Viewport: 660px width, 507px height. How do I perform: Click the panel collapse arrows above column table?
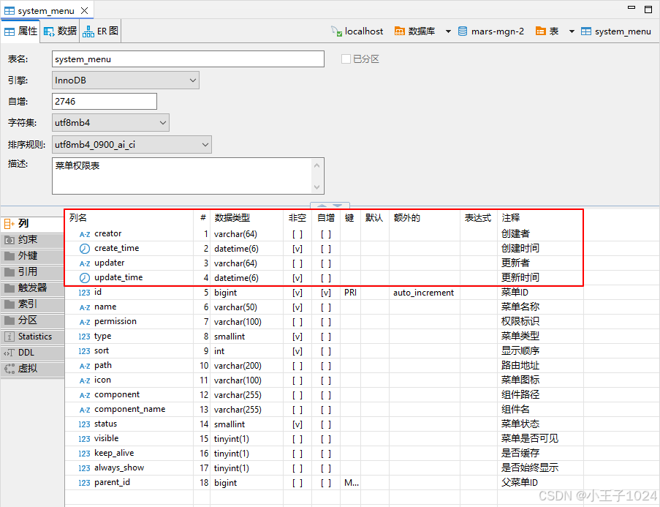[x=330, y=206]
